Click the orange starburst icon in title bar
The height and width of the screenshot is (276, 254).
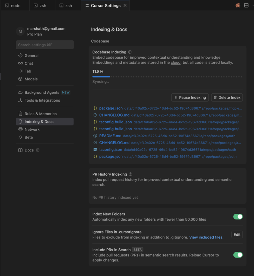tap(238, 5)
